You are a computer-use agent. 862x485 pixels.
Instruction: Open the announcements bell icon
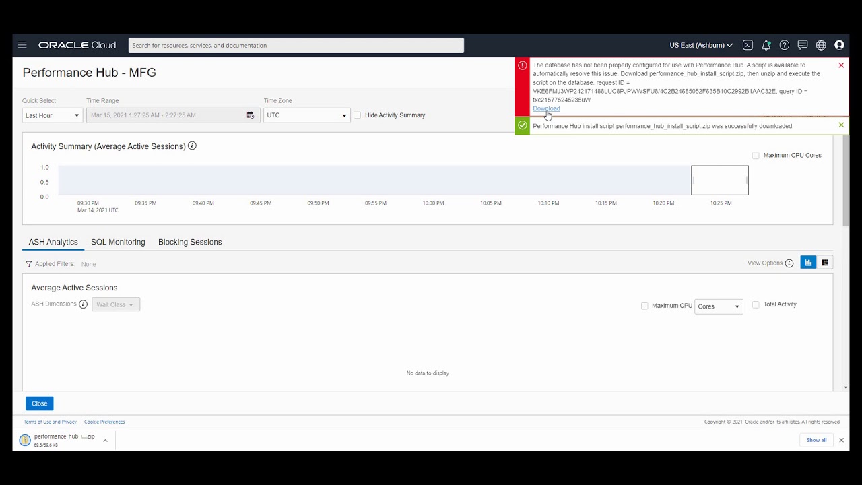coord(766,45)
